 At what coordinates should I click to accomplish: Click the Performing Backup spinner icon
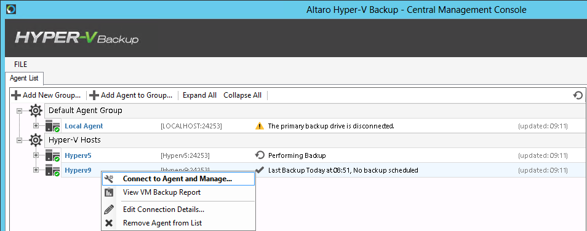(x=259, y=155)
